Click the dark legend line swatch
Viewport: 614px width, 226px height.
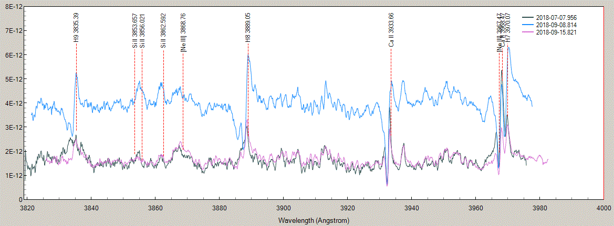(527, 18)
